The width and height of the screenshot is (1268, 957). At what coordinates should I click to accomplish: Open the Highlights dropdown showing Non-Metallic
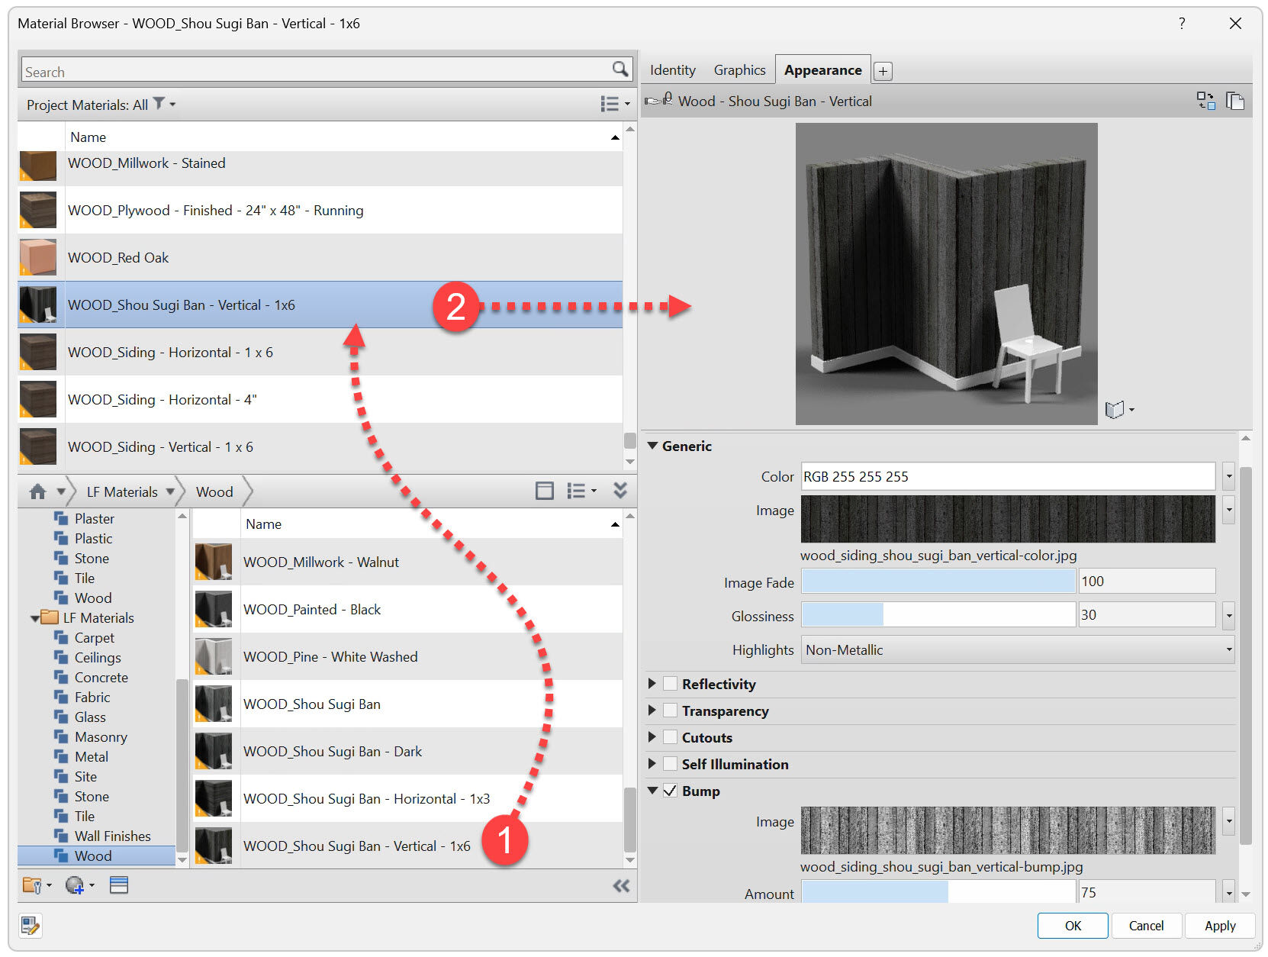click(1228, 649)
